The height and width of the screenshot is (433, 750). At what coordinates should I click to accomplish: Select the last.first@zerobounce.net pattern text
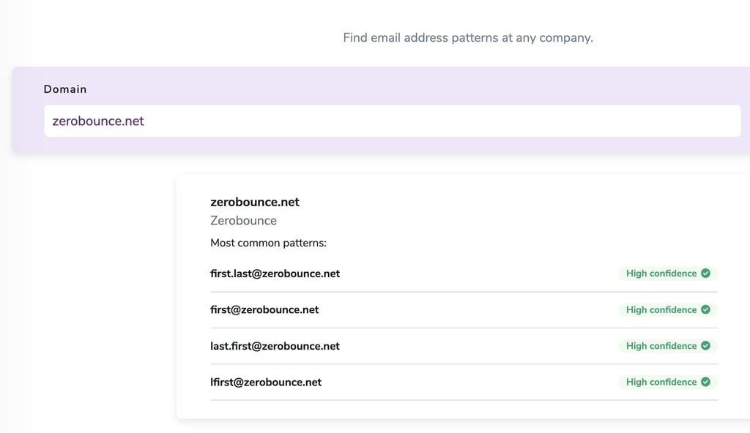point(275,346)
